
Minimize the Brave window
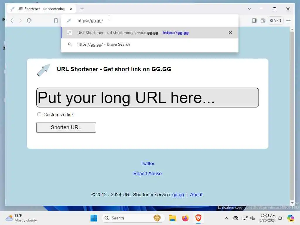click(x=261, y=9)
